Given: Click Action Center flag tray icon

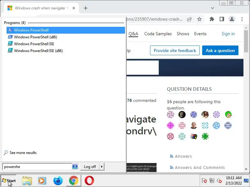Looking at the screenshot, I should [204, 181].
